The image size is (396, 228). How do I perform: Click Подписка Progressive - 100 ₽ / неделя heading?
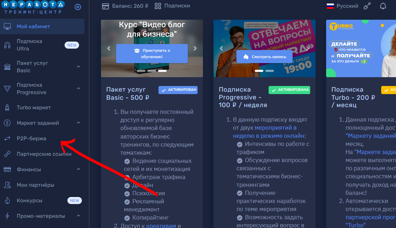(243, 97)
